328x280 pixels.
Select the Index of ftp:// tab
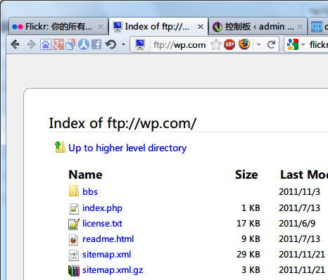point(158,27)
